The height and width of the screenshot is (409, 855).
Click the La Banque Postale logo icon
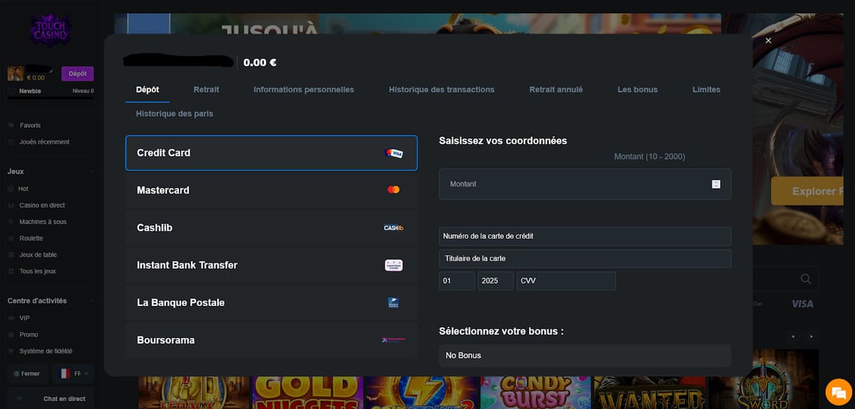tap(393, 302)
